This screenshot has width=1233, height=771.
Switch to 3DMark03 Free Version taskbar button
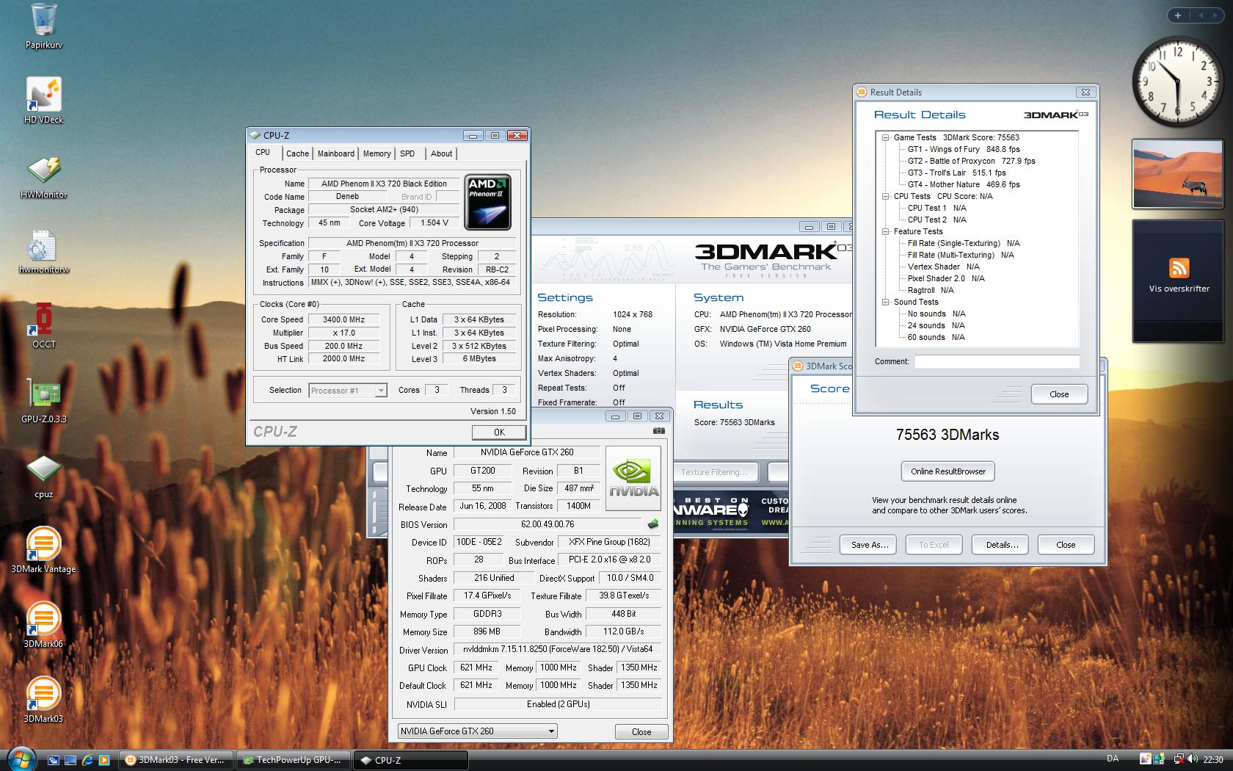pyautogui.click(x=176, y=760)
